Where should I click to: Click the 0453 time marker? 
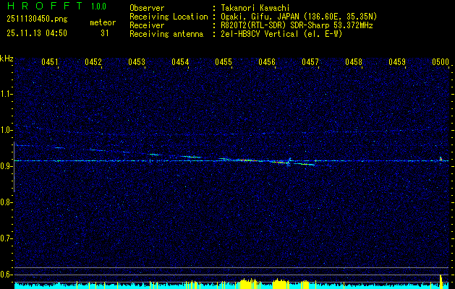(x=137, y=63)
